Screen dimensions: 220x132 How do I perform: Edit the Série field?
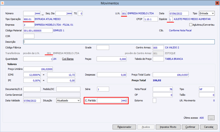pyautogui.click(x=103, y=89)
